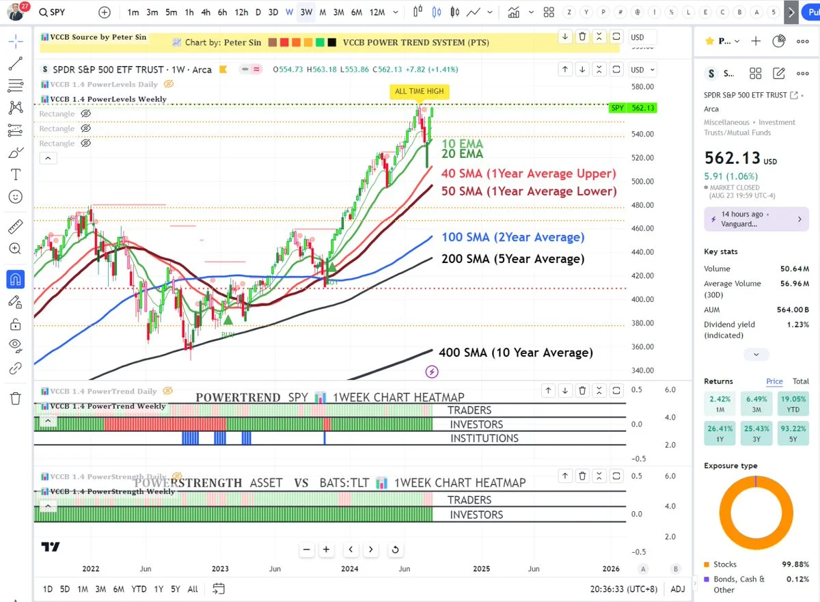Activate the zoom in tool
This screenshot has height=602, width=820.
[x=16, y=249]
